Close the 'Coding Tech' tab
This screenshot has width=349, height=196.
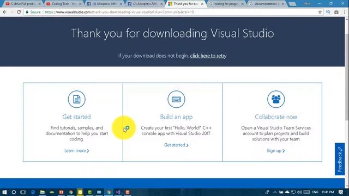[x=80, y=4]
